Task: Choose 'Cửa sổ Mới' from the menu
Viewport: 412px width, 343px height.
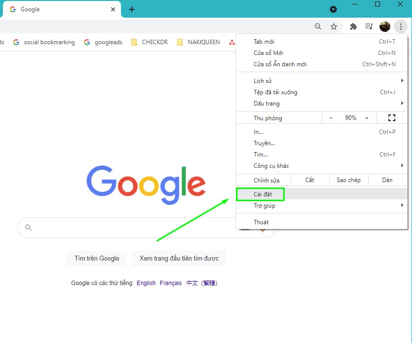Action: (322, 53)
